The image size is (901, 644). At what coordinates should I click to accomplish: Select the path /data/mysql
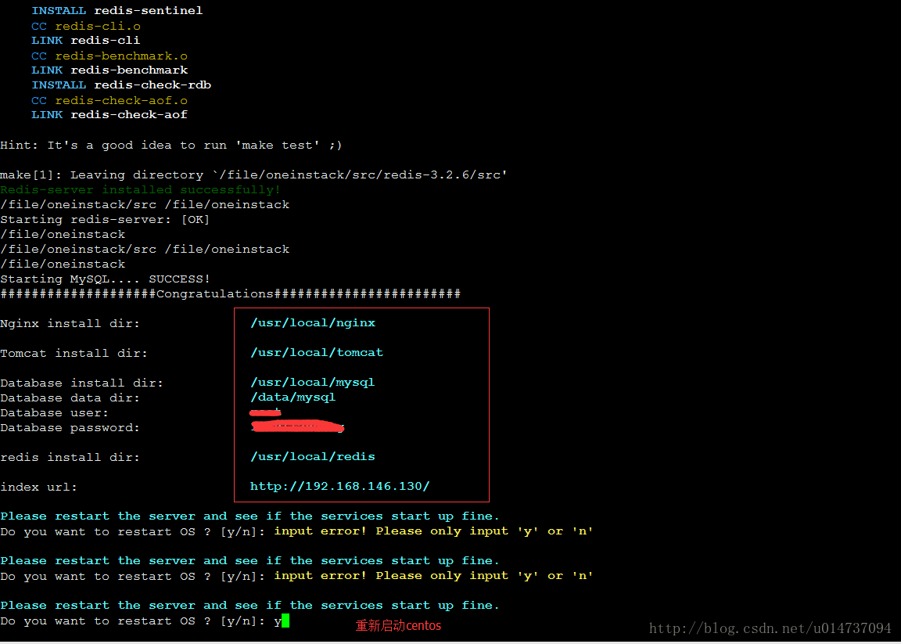click(x=293, y=398)
